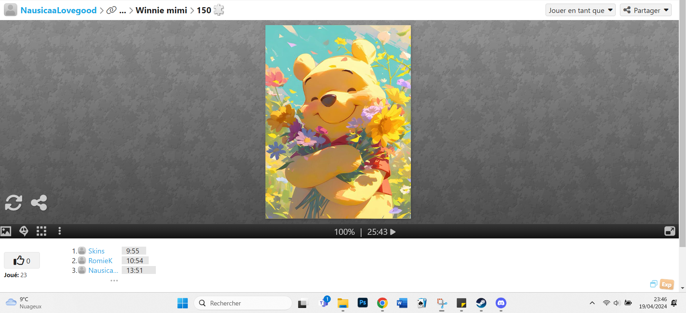This screenshot has height=313, width=686.
Task: Open the weather widget showing 9°C
Action: 24,303
